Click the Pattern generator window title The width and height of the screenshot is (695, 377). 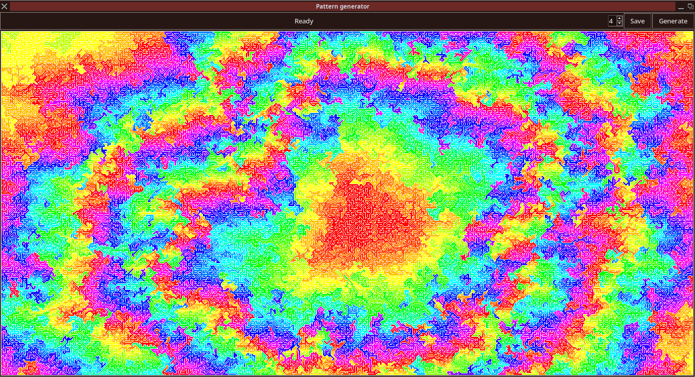[342, 6]
